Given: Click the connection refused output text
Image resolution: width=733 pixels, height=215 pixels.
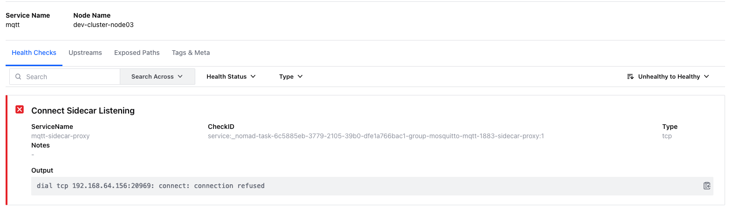Looking at the screenshot, I should point(151,186).
